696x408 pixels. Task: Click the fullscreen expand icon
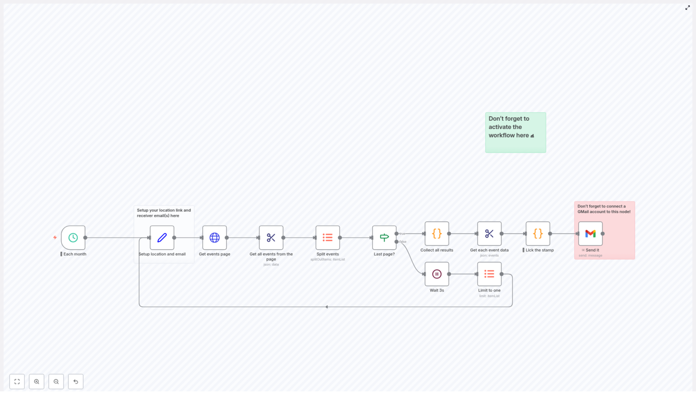(x=688, y=7)
